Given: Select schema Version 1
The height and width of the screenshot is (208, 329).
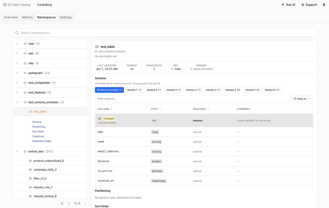Looking at the screenshot, I should click(x=253, y=90).
